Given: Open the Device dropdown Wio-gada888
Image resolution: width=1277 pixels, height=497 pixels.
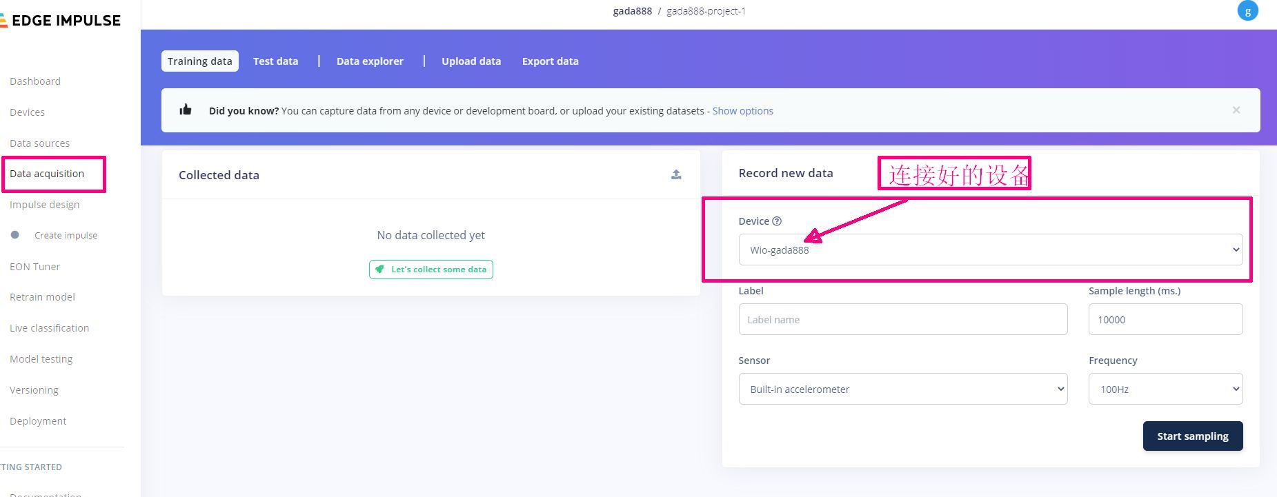Looking at the screenshot, I should click(x=991, y=250).
